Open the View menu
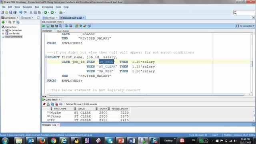Screen dimensions: 256x144 [17, 7]
